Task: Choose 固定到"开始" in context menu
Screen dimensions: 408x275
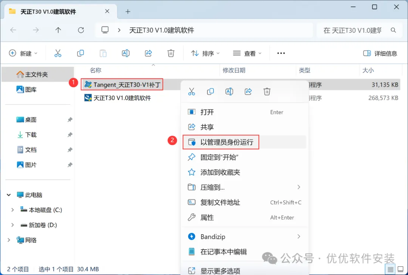Action: coord(244,157)
